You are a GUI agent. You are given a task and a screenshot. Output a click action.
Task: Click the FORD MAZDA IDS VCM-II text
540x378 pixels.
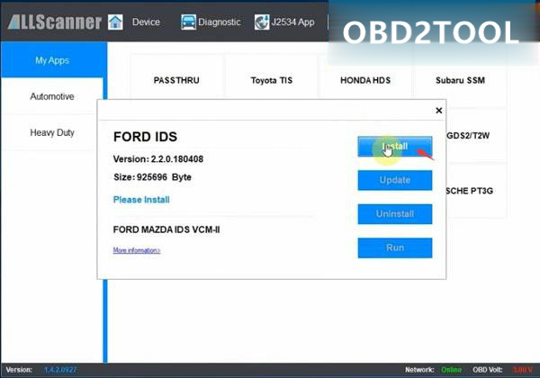pos(166,229)
